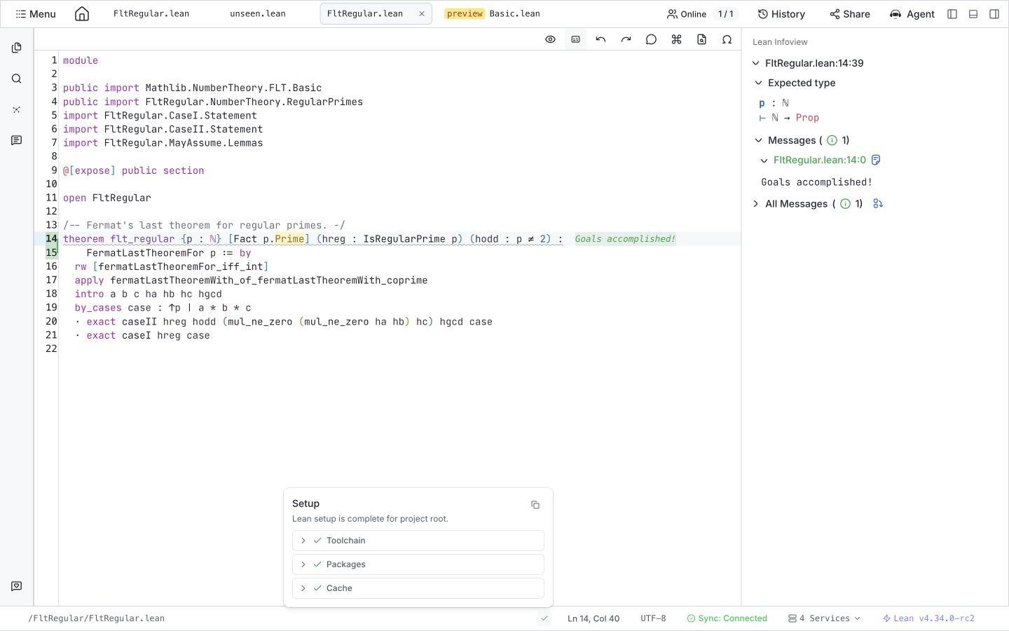Screen dimensions: 1009x631
Task: Toggle the right sidebar layout
Action: point(994,14)
